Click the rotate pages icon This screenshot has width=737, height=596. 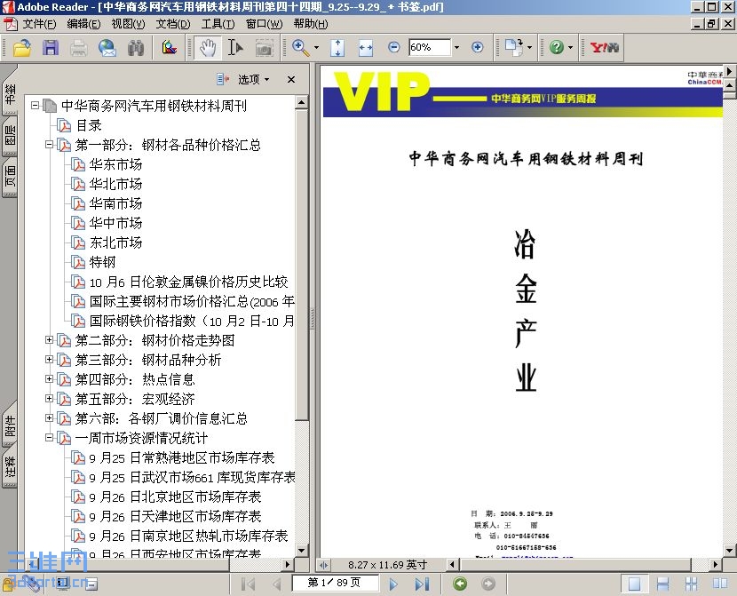click(514, 47)
